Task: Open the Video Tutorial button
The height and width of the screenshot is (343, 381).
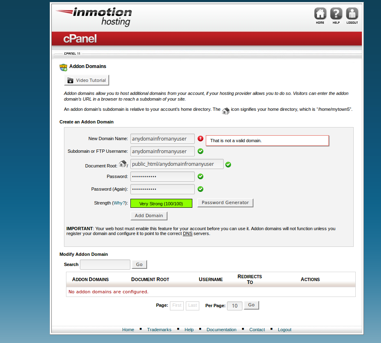Action: [87, 80]
